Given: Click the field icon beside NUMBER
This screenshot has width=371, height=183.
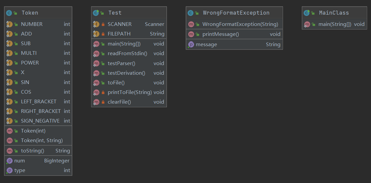Looking at the screenshot, I should (9, 24).
